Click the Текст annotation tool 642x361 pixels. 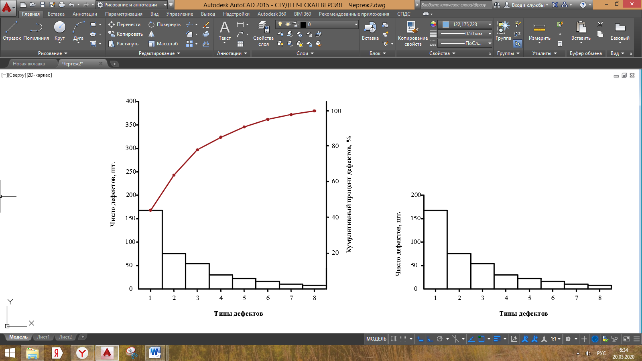point(225,31)
